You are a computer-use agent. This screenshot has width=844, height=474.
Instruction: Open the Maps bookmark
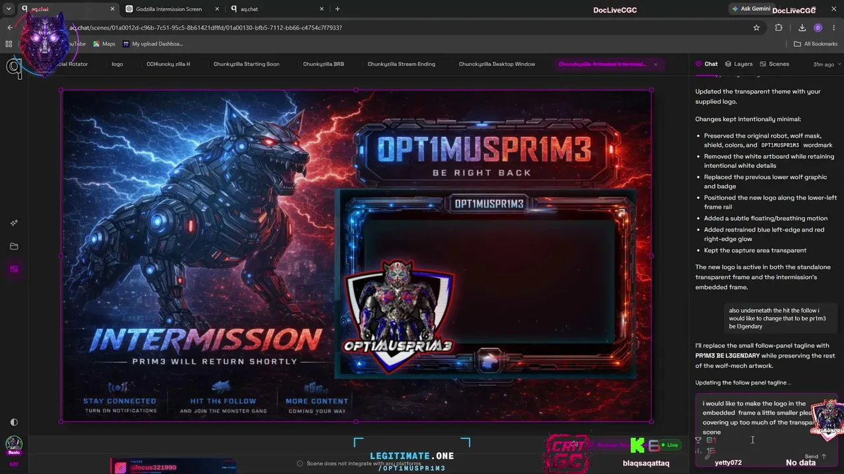point(104,44)
